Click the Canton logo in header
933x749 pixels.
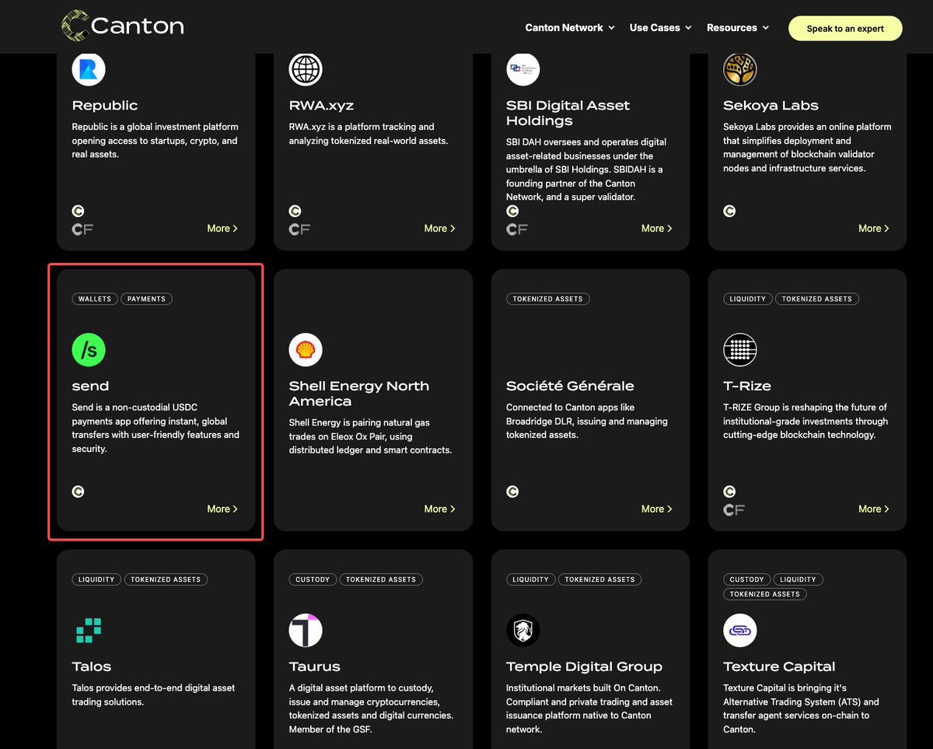click(123, 26)
